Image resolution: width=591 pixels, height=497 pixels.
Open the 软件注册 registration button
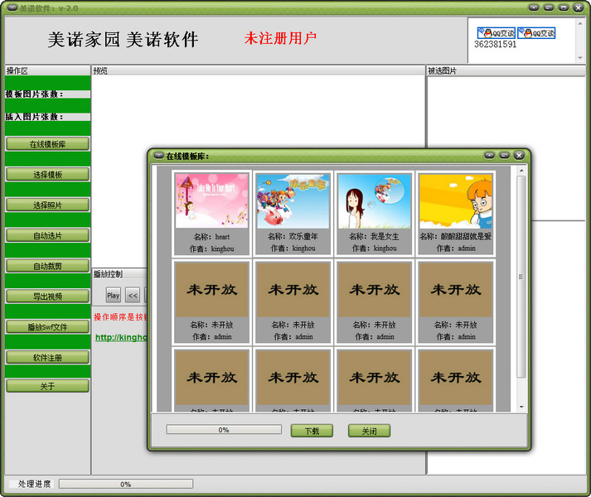[47, 358]
